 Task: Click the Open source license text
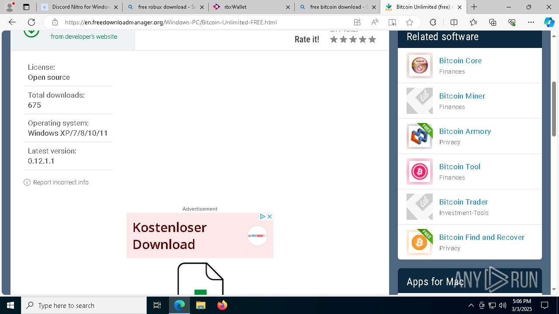[49, 77]
